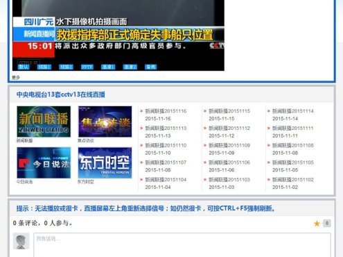Open episode 新闻联播20151112
Image resolution: width=343 pixels, height=257 pixels.
point(229,128)
